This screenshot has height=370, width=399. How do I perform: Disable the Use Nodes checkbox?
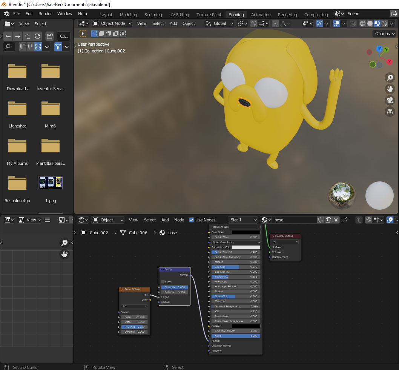(192, 220)
